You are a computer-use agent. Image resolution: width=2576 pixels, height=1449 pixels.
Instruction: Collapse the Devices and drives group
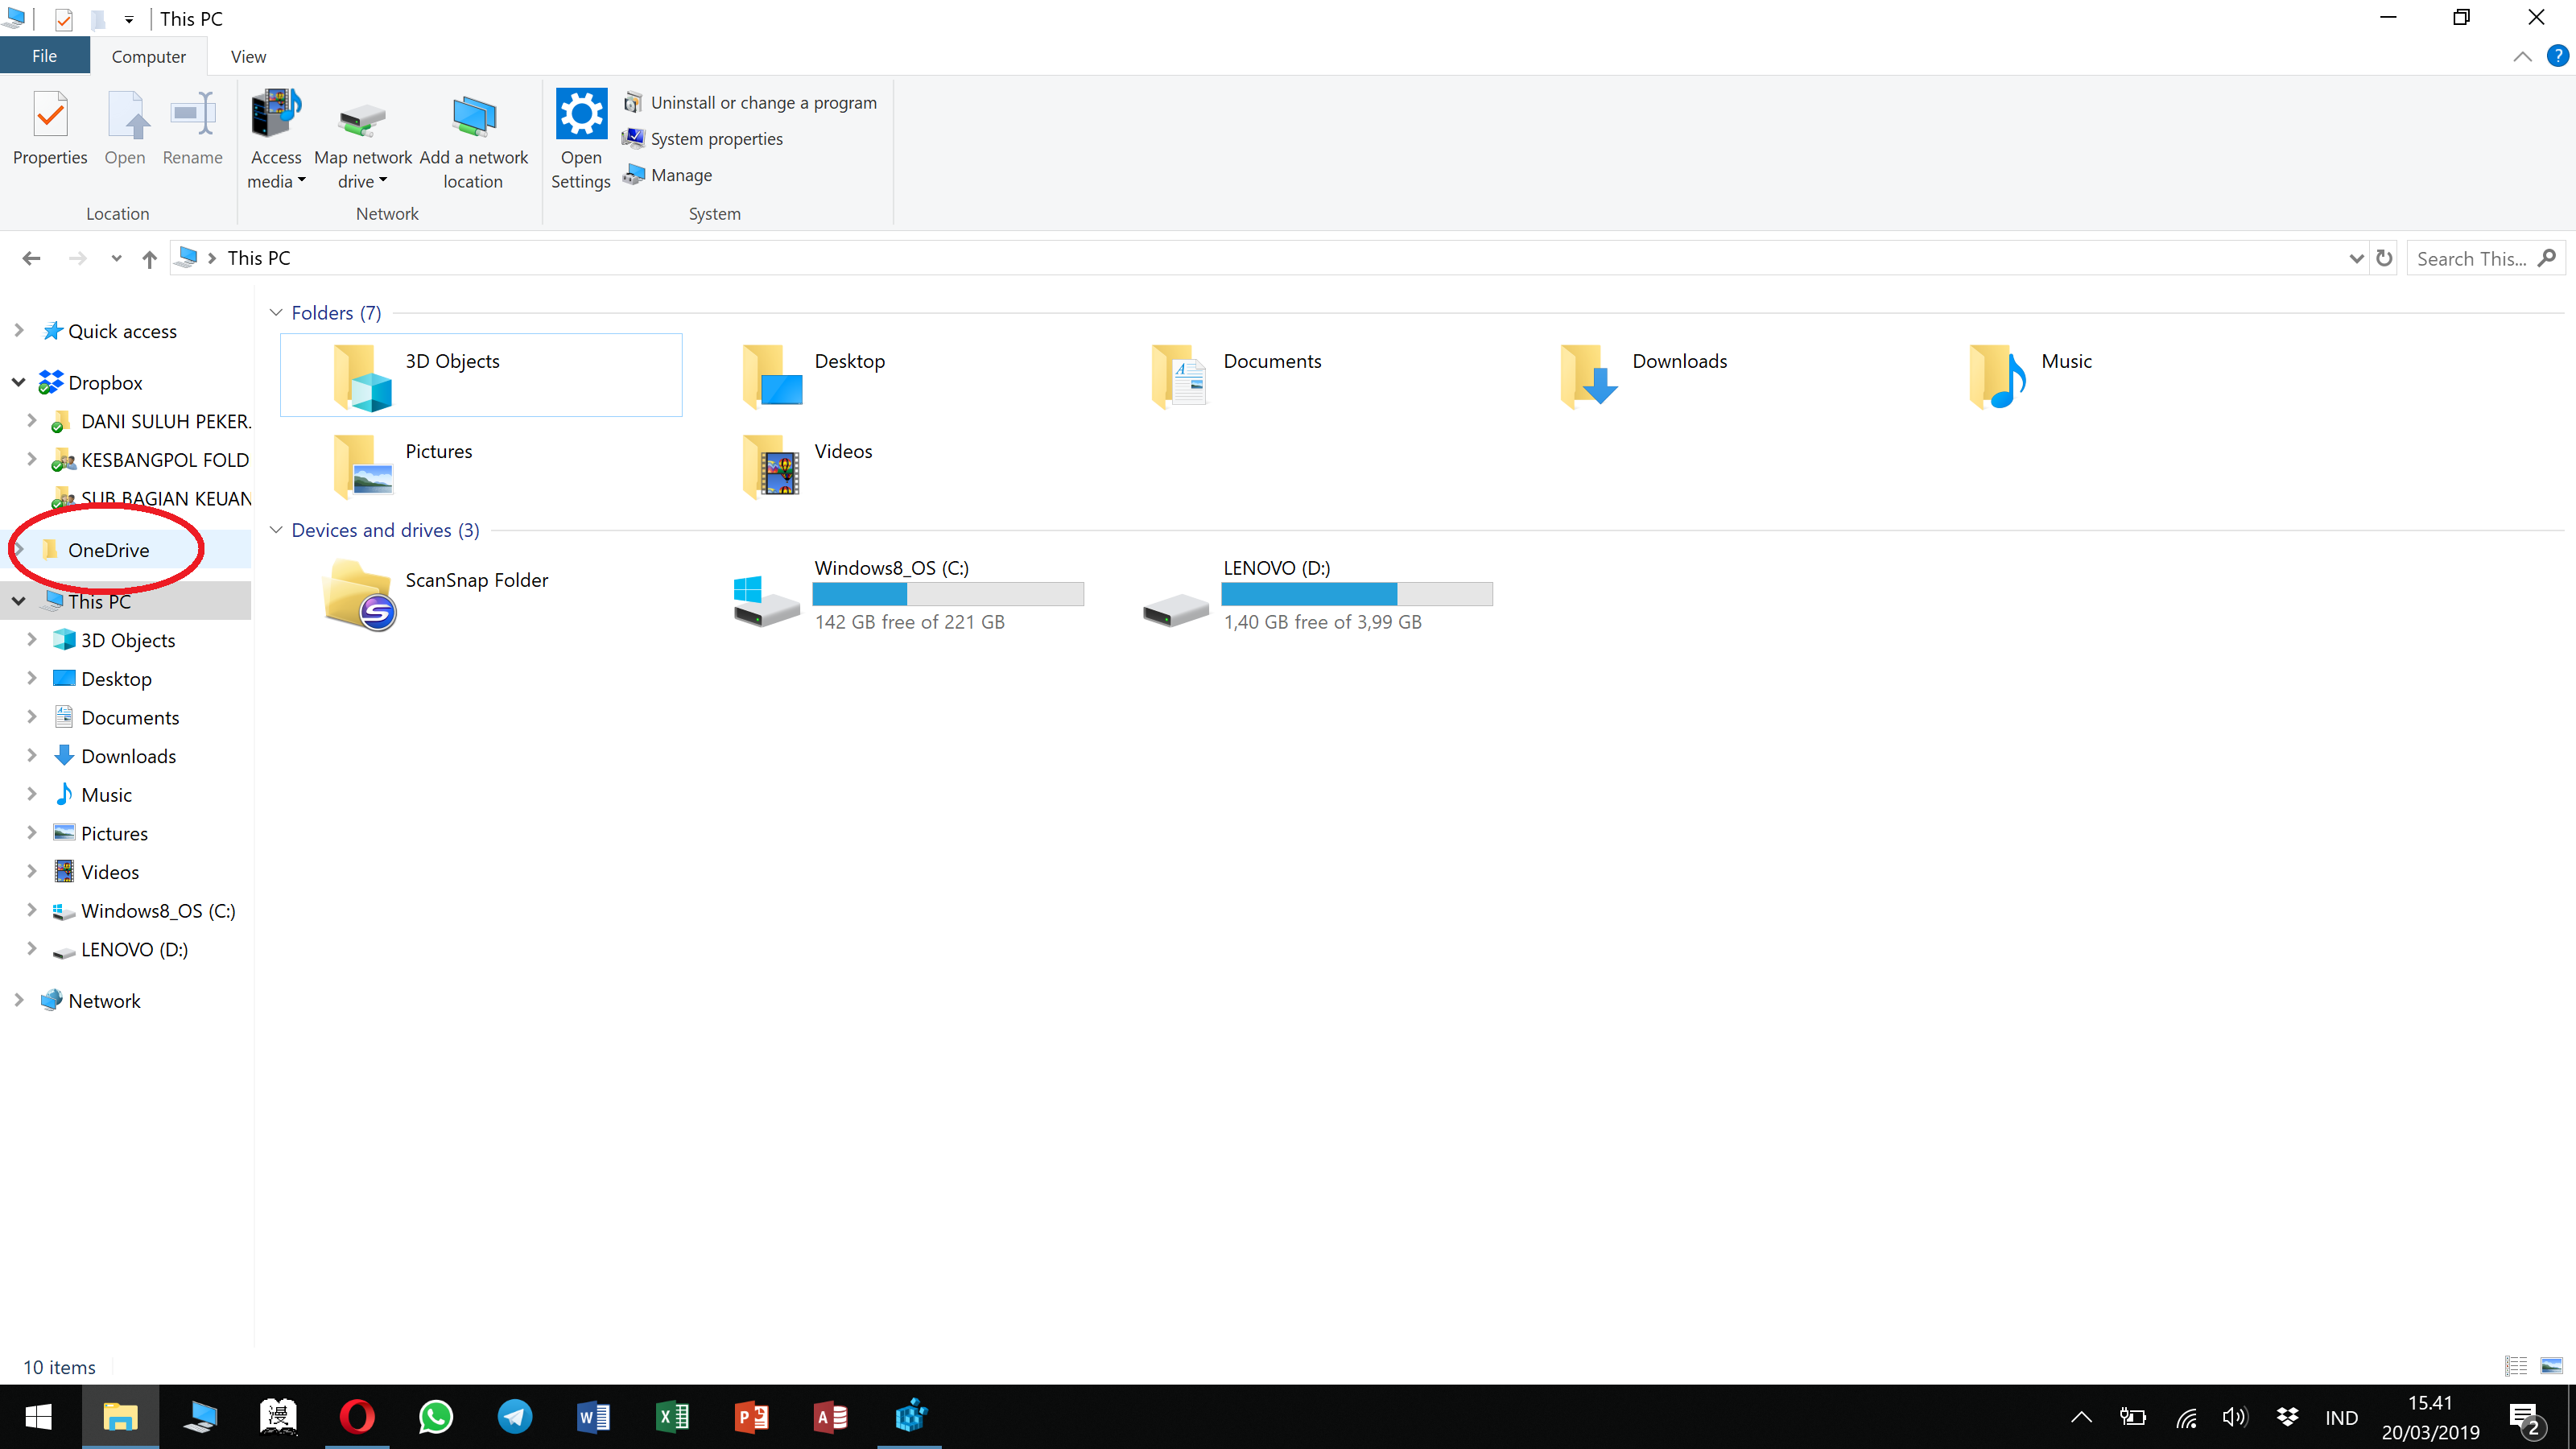pos(277,530)
